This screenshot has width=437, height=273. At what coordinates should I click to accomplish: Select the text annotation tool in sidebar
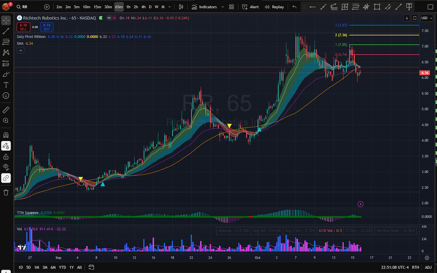(x=6, y=85)
